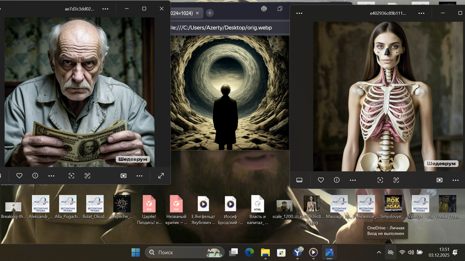This screenshot has height=261, width=465.
Task: Open more options beside info icon, skeleton window
Action: pos(353,180)
